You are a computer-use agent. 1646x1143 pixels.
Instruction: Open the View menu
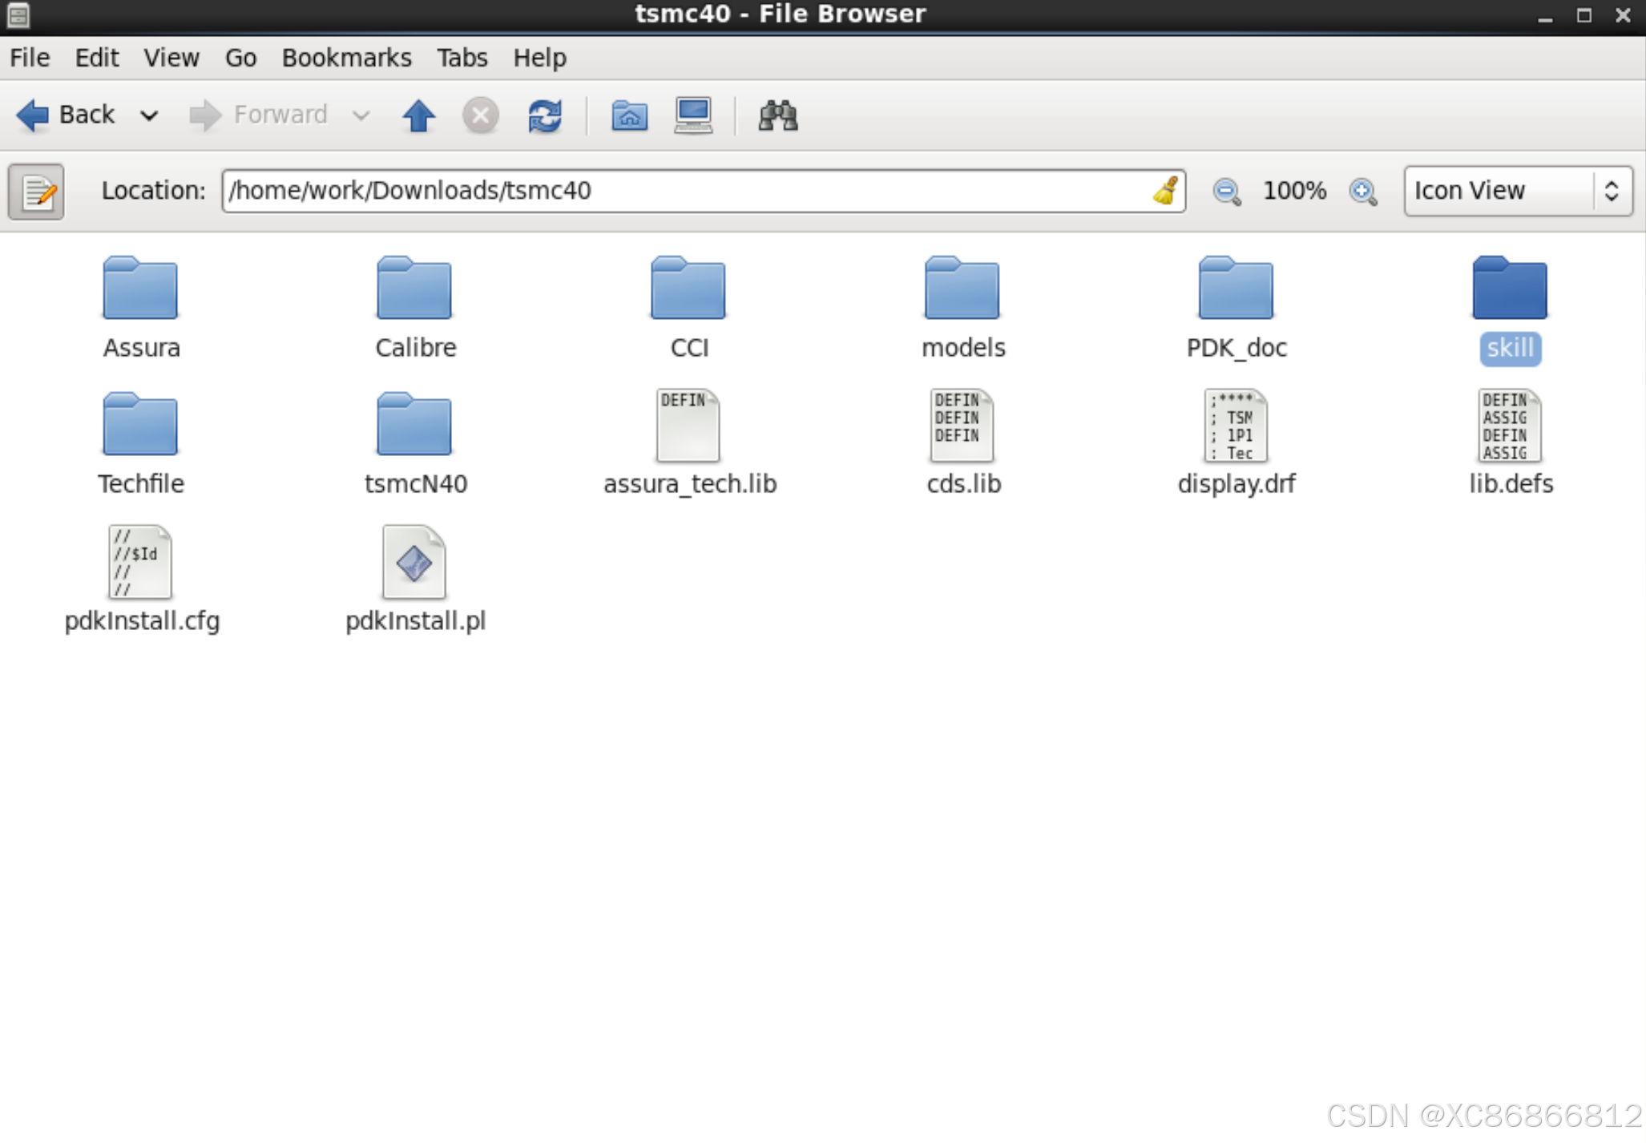click(x=171, y=58)
